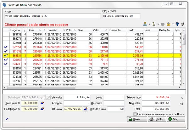
Task: Click the Desconto input field at bottom
Action: 114,103
